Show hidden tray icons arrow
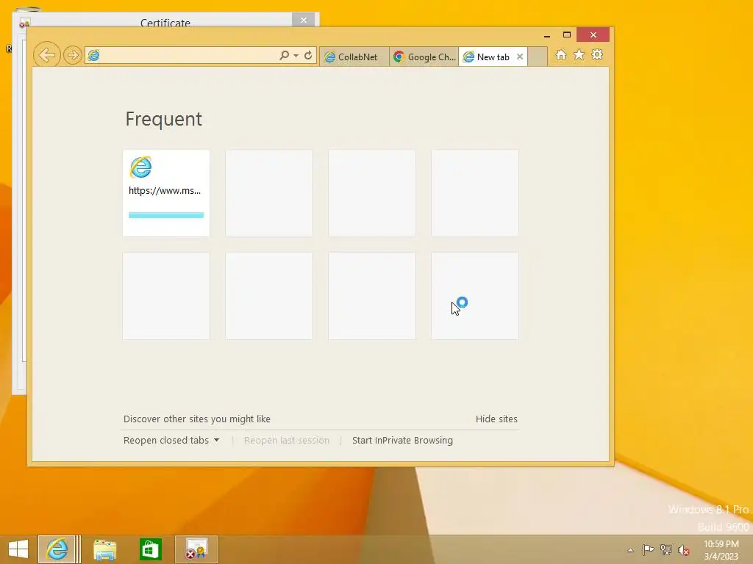This screenshot has width=753, height=564. (x=630, y=550)
